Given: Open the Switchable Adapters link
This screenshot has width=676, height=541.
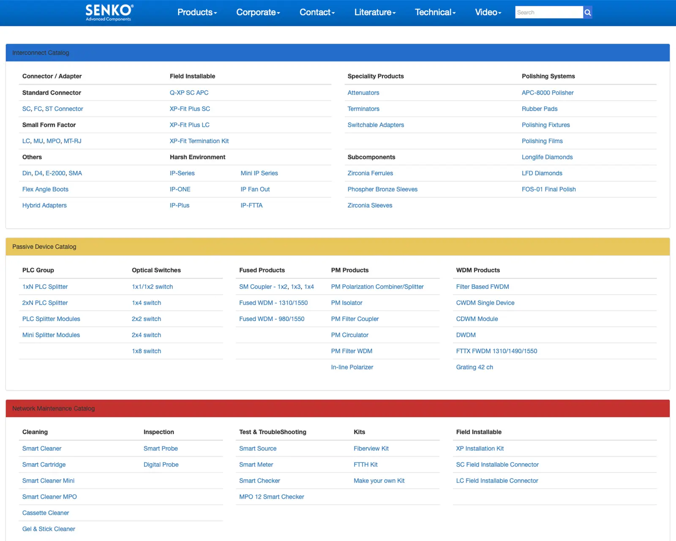Looking at the screenshot, I should tap(376, 125).
